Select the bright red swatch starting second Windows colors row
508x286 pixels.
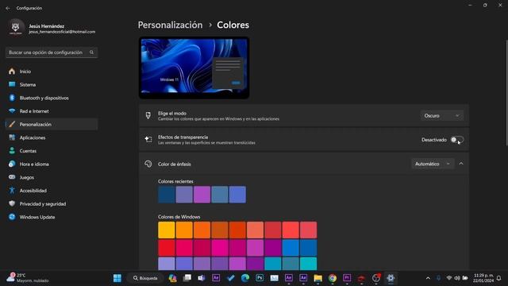point(167,248)
